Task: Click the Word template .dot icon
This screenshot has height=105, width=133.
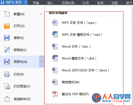Action: pyautogui.click(x=55, y=58)
